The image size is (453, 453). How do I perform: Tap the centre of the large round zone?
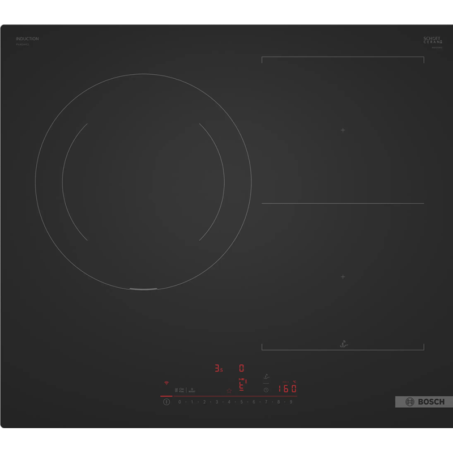coord(143,182)
